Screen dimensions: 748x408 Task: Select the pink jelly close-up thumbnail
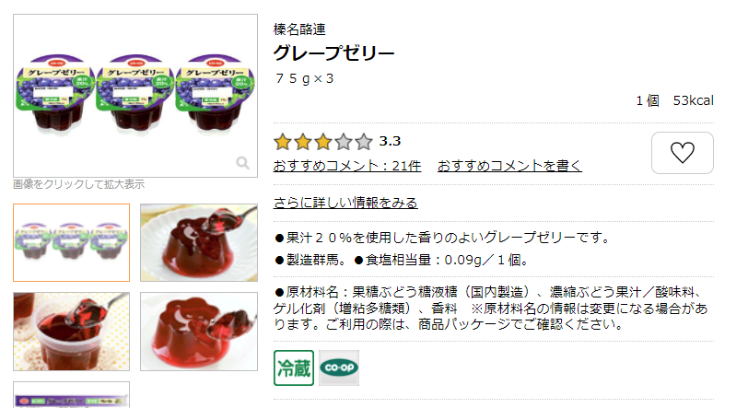pyautogui.click(x=199, y=332)
